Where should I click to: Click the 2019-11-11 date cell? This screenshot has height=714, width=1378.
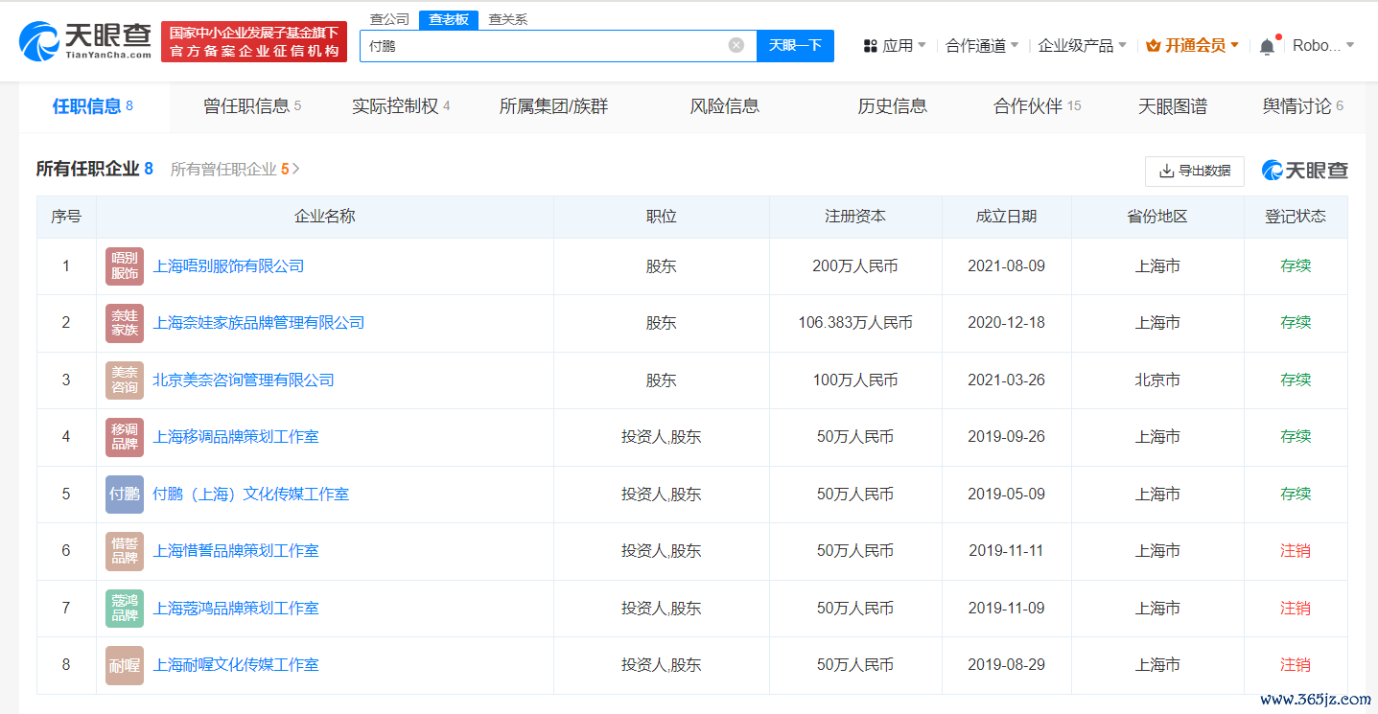point(1007,551)
